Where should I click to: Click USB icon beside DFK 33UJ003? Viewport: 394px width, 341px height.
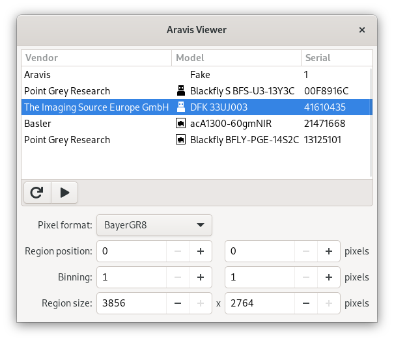181,107
